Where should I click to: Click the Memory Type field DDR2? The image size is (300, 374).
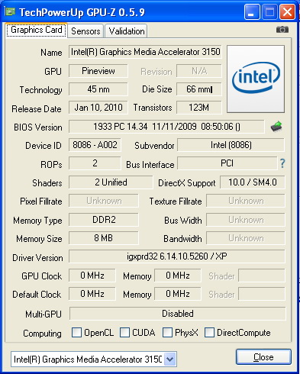point(104,220)
